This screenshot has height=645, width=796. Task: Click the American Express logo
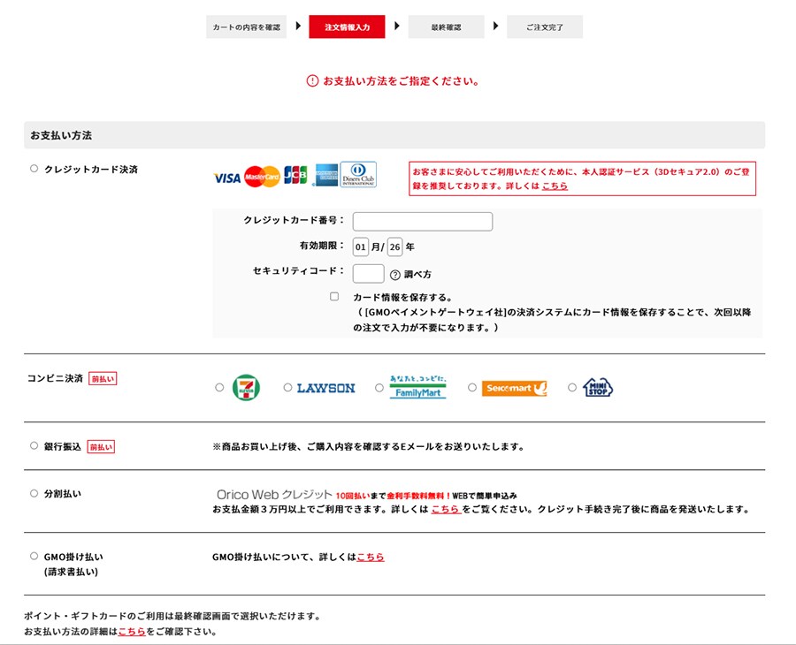(325, 175)
